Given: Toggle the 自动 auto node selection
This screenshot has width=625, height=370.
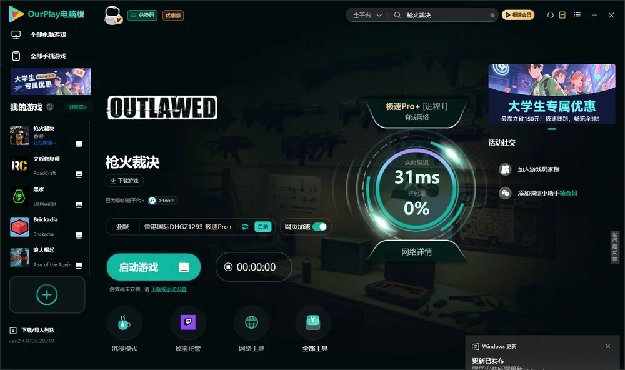Looking at the screenshot, I should coord(263,227).
